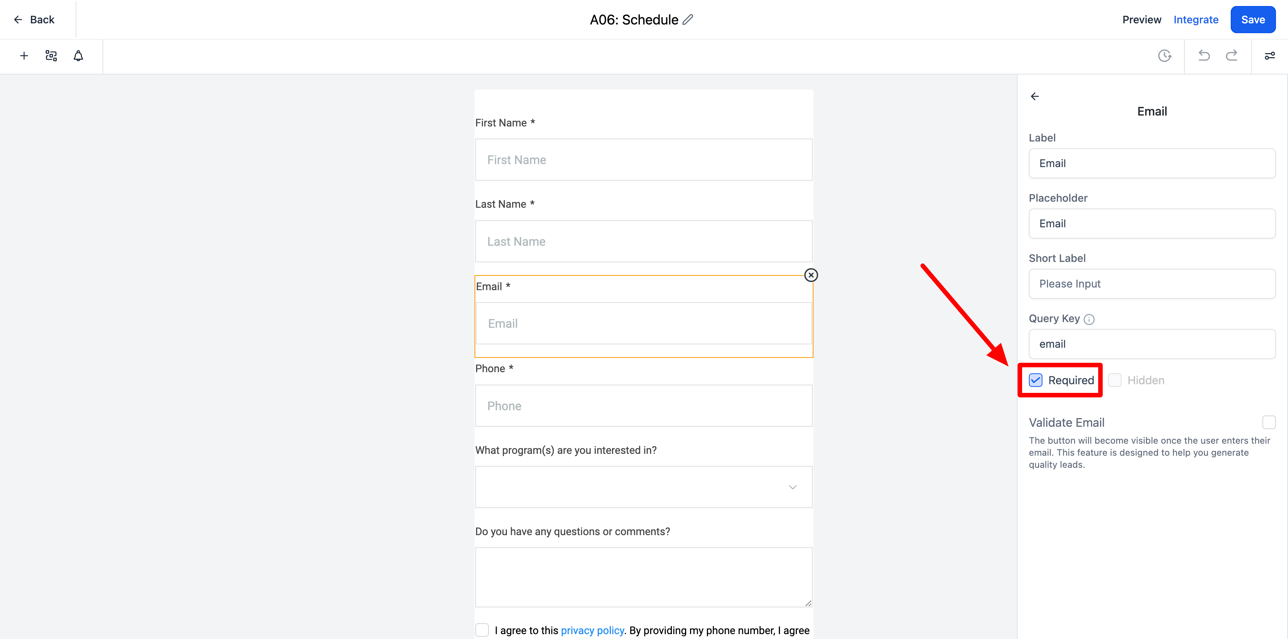Viewport: 1288px width, 639px height.
Task: Click the redo arrow icon
Action: (x=1232, y=55)
